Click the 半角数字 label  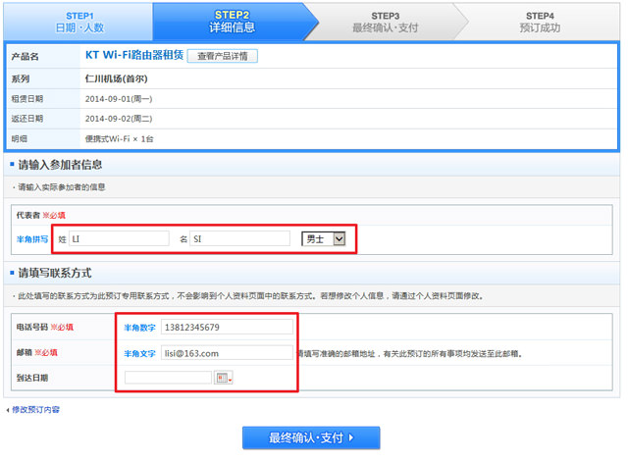point(139,328)
